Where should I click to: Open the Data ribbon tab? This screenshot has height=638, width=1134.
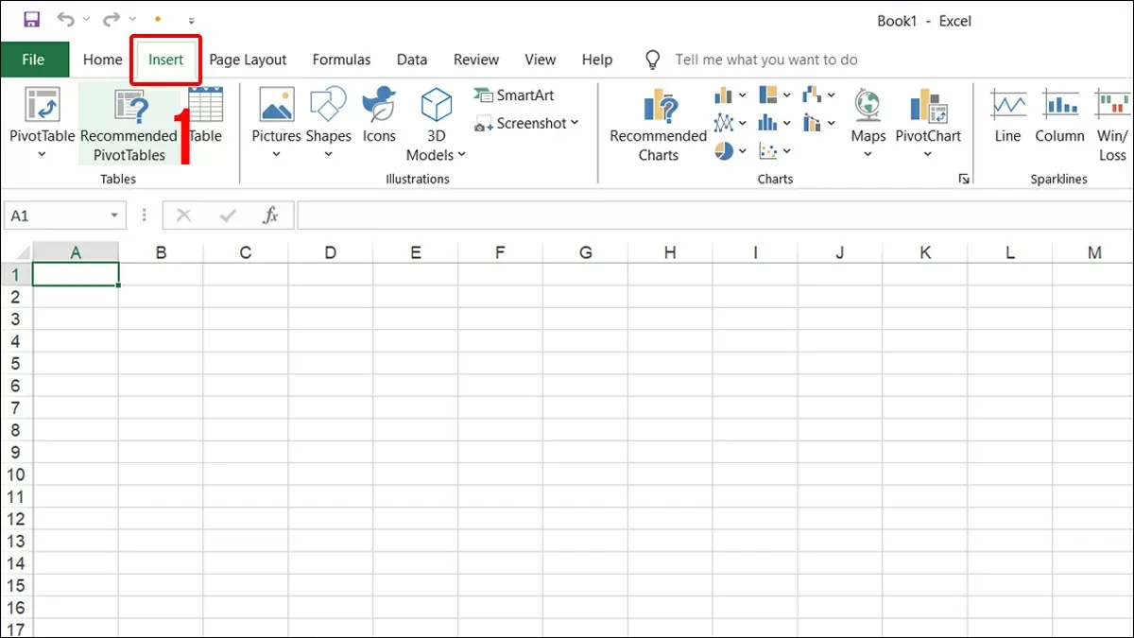[412, 59]
